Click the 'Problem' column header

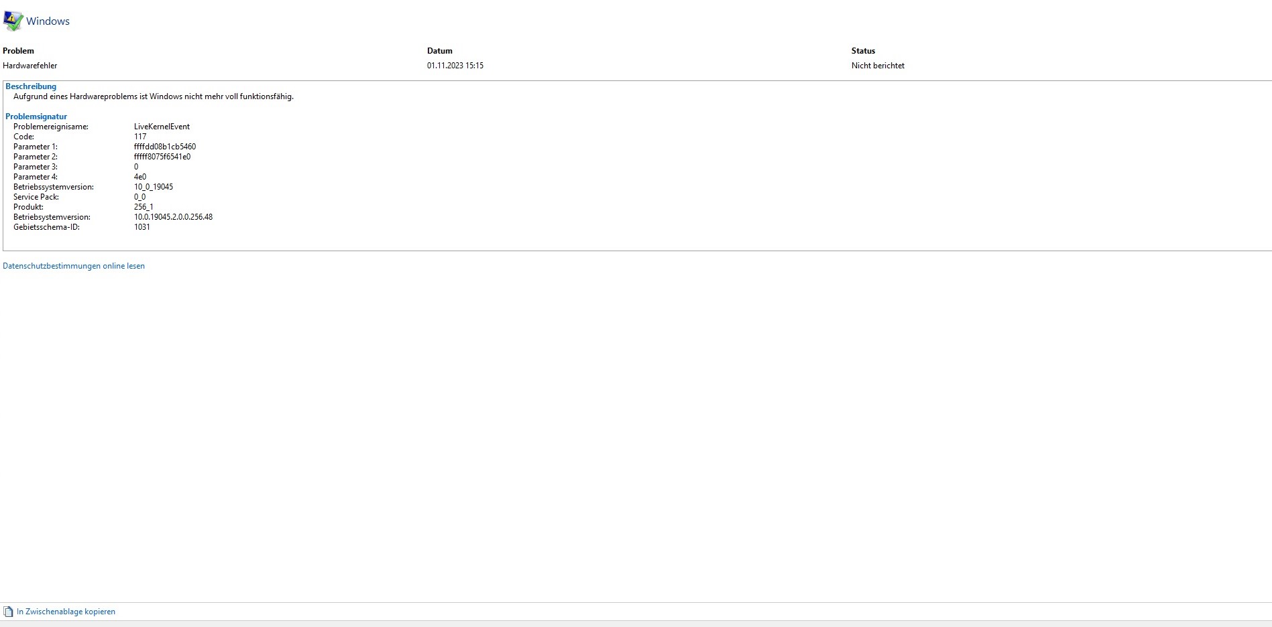coord(18,51)
